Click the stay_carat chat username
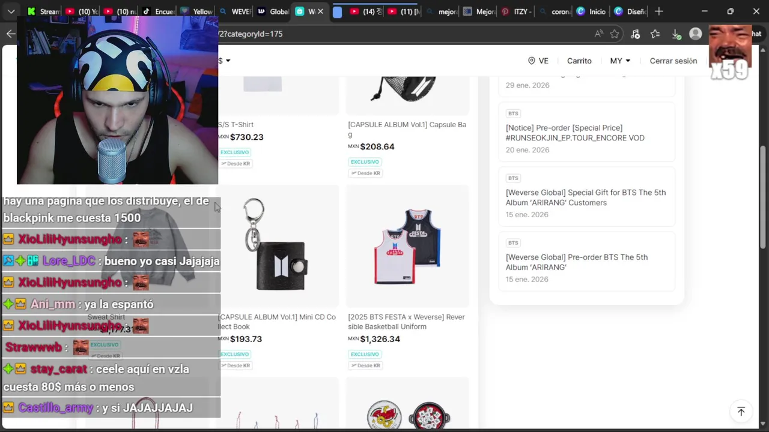The height and width of the screenshot is (432, 769). 59,369
